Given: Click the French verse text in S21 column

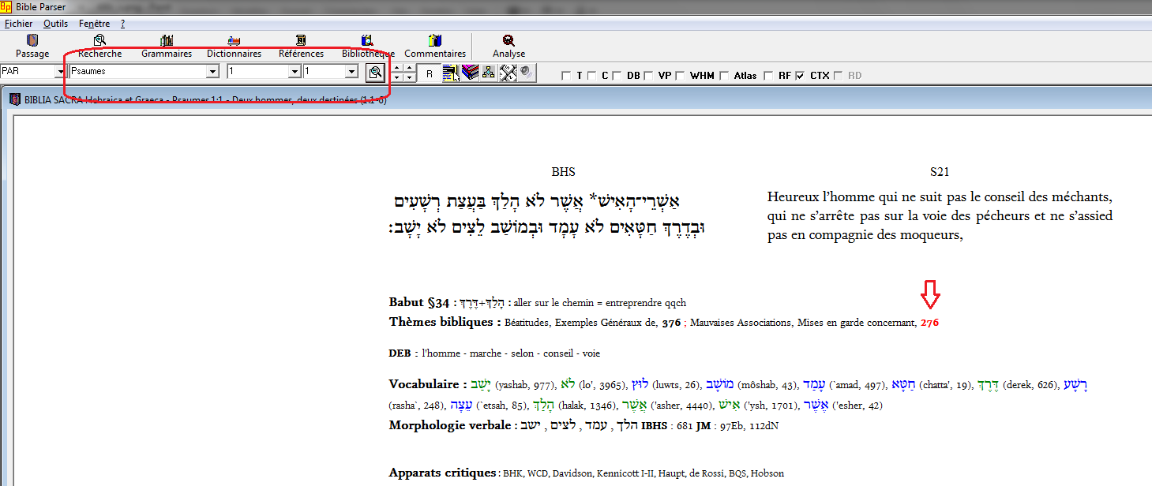Looking at the screenshot, I should [940, 215].
